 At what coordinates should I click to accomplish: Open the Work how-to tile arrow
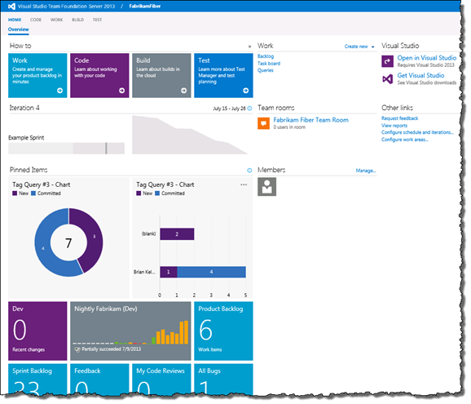tap(59, 91)
